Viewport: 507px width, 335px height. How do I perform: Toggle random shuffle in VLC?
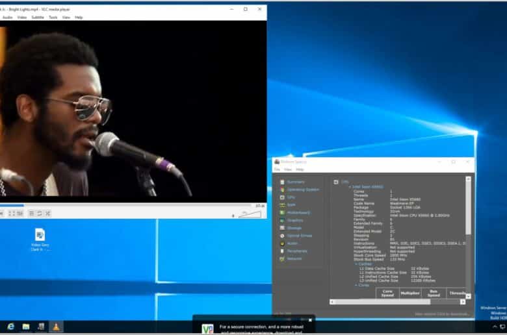(x=47, y=213)
